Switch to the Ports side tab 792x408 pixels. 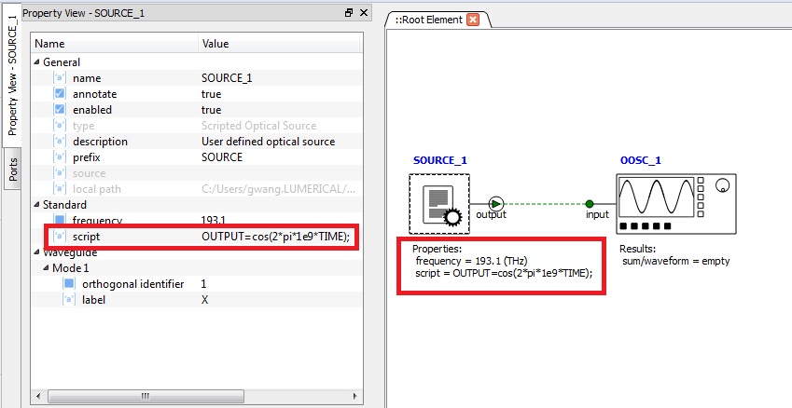[13, 169]
